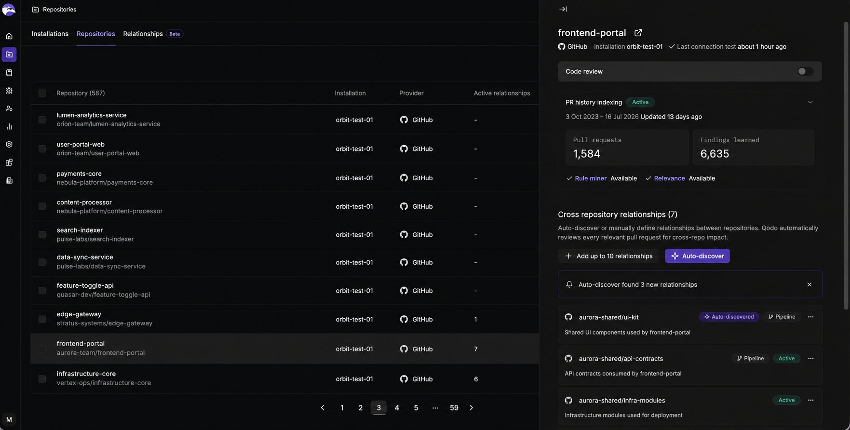Open the Rule miner link
The image size is (850, 430).
591,178
